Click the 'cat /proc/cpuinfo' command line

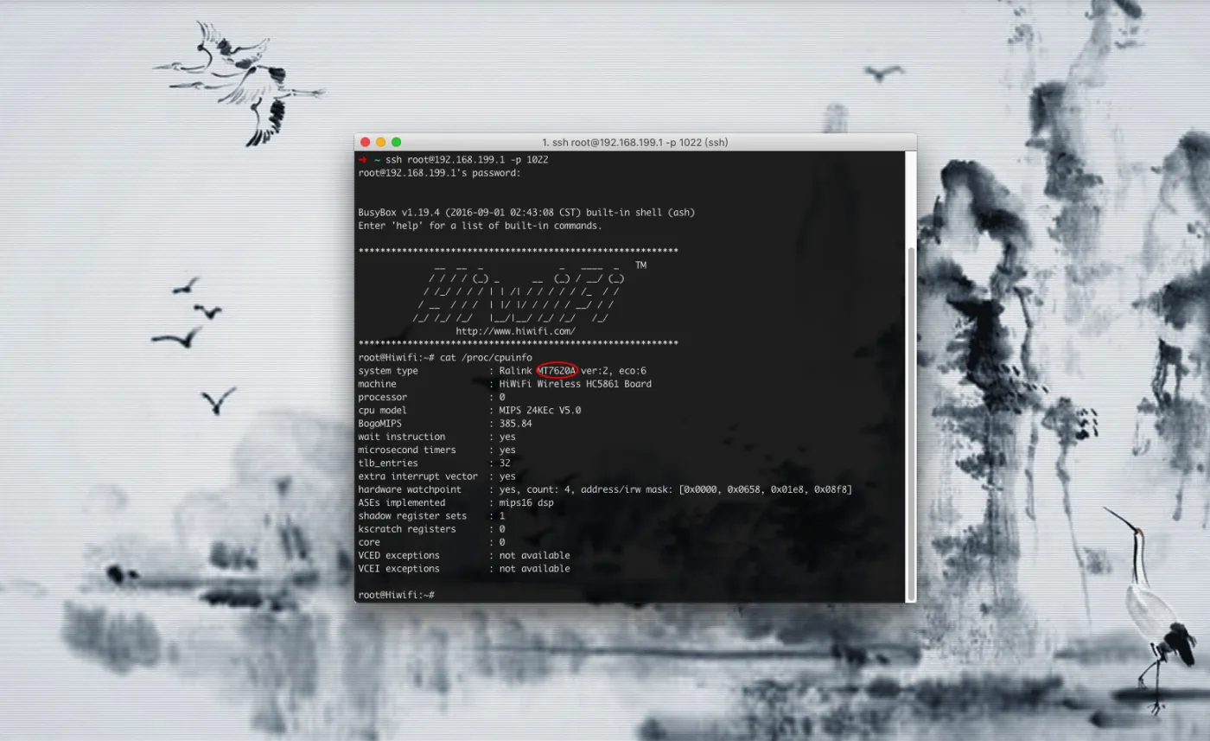click(445, 357)
